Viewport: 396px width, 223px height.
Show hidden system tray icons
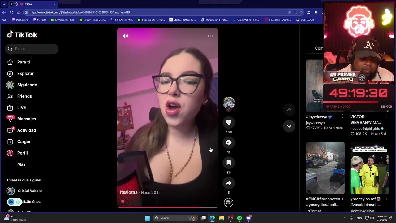click(345, 218)
